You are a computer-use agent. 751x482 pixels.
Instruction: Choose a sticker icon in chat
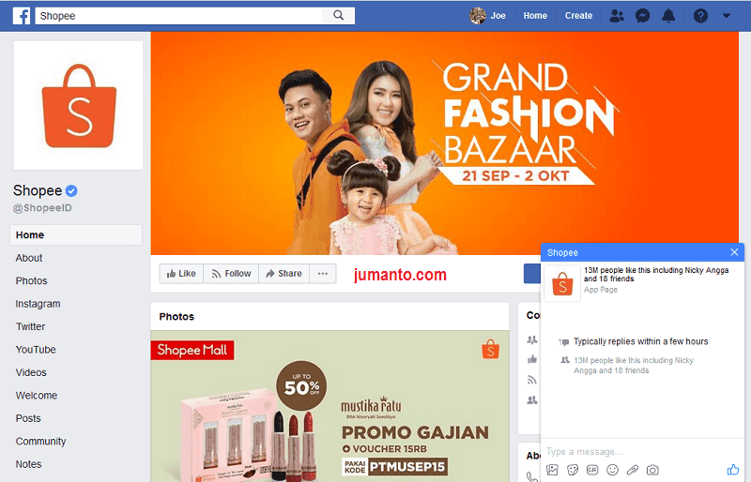click(573, 470)
